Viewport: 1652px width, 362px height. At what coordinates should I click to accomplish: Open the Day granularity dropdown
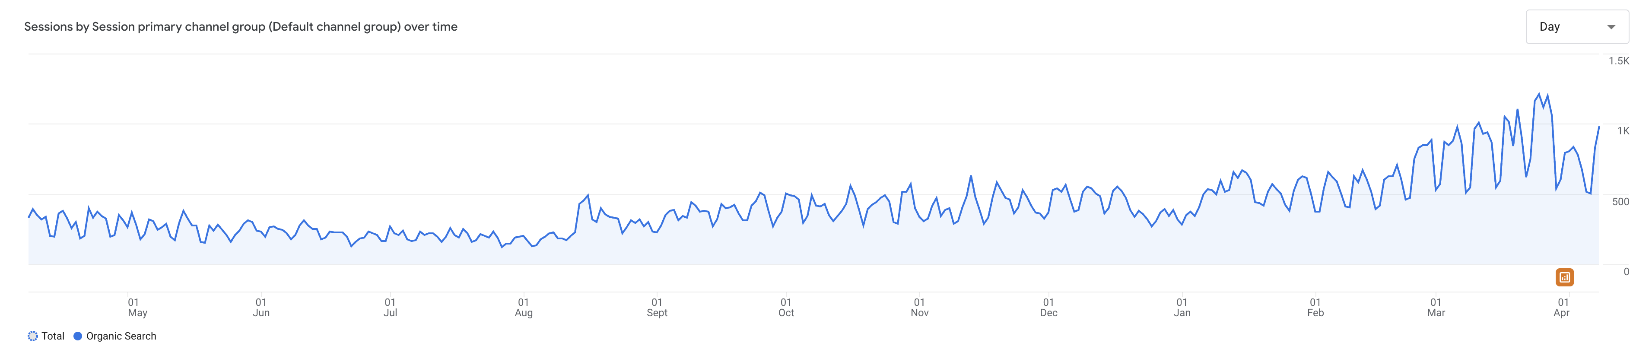click(x=1576, y=27)
